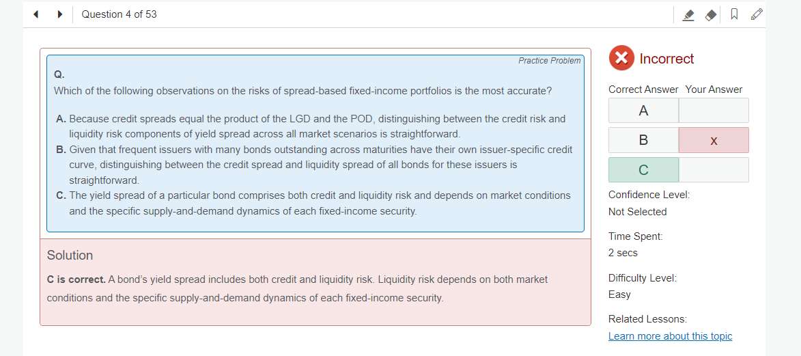The width and height of the screenshot is (801, 356).
Task: Open the pencil notes tool
Action: (756, 14)
